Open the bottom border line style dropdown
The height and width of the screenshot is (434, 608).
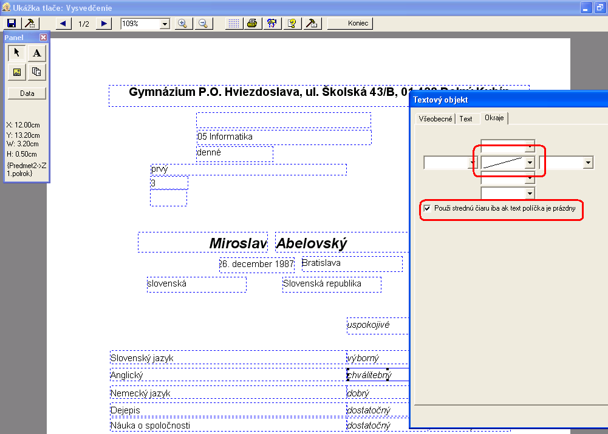(x=530, y=178)
